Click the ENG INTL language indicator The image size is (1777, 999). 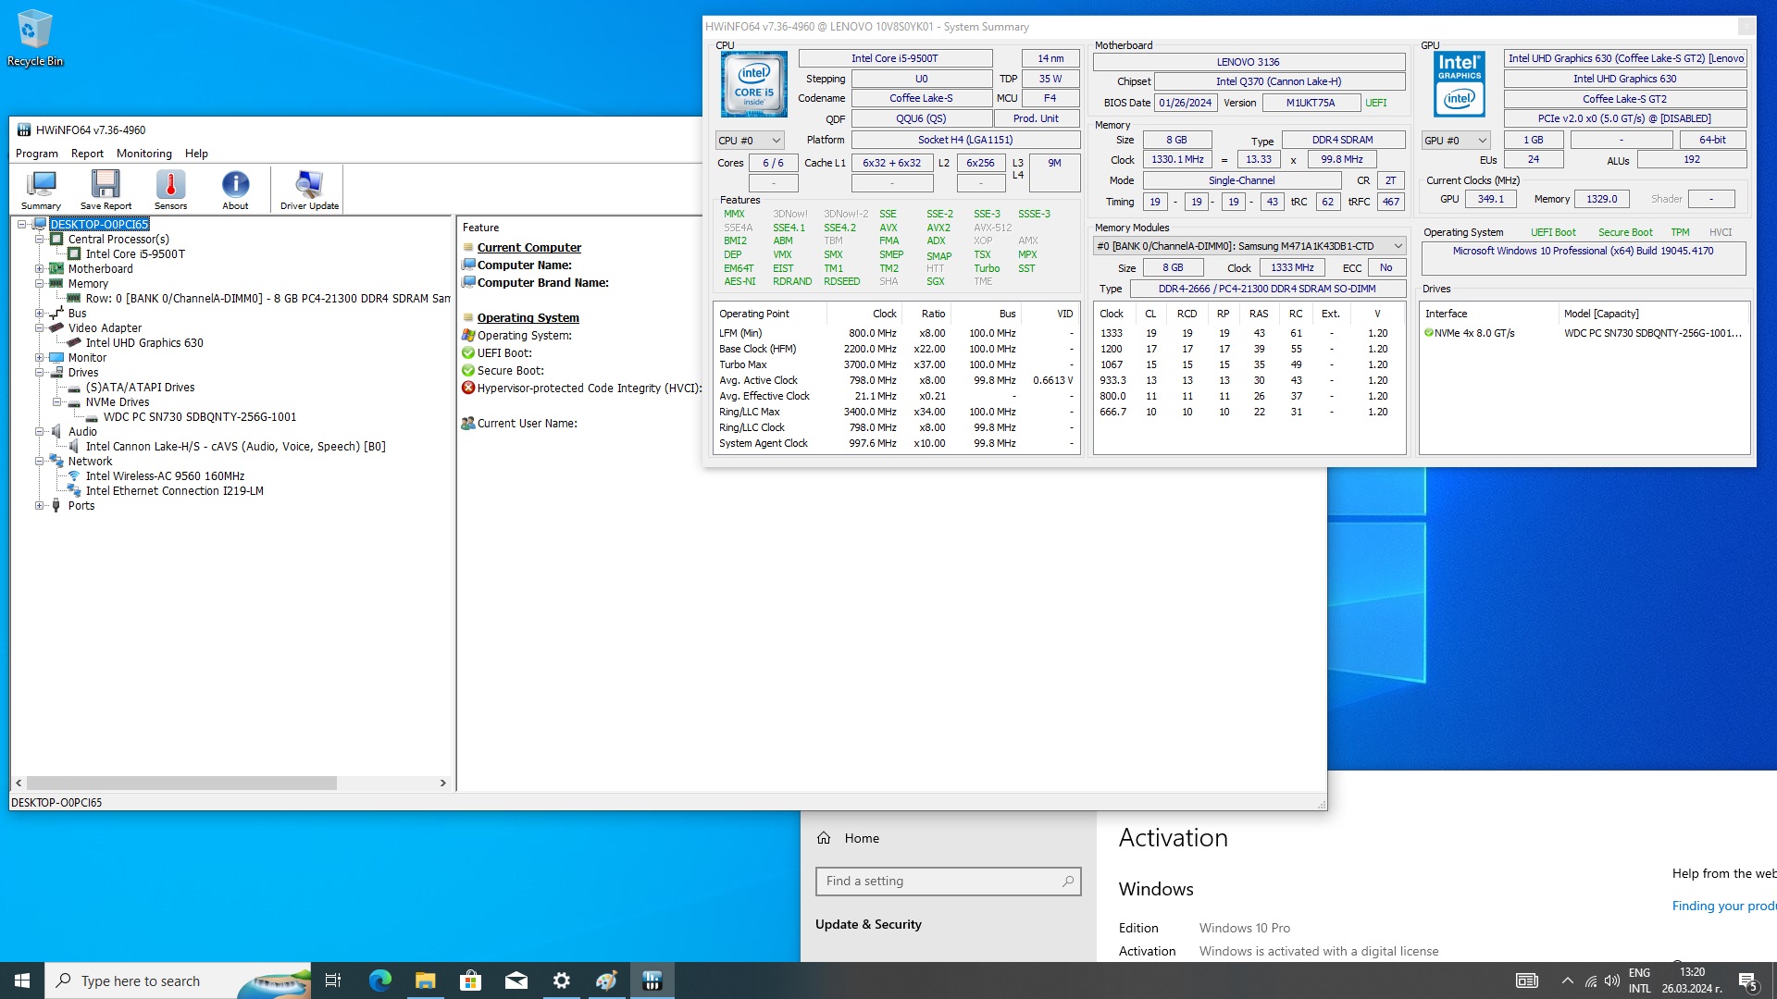[1639, 980]
